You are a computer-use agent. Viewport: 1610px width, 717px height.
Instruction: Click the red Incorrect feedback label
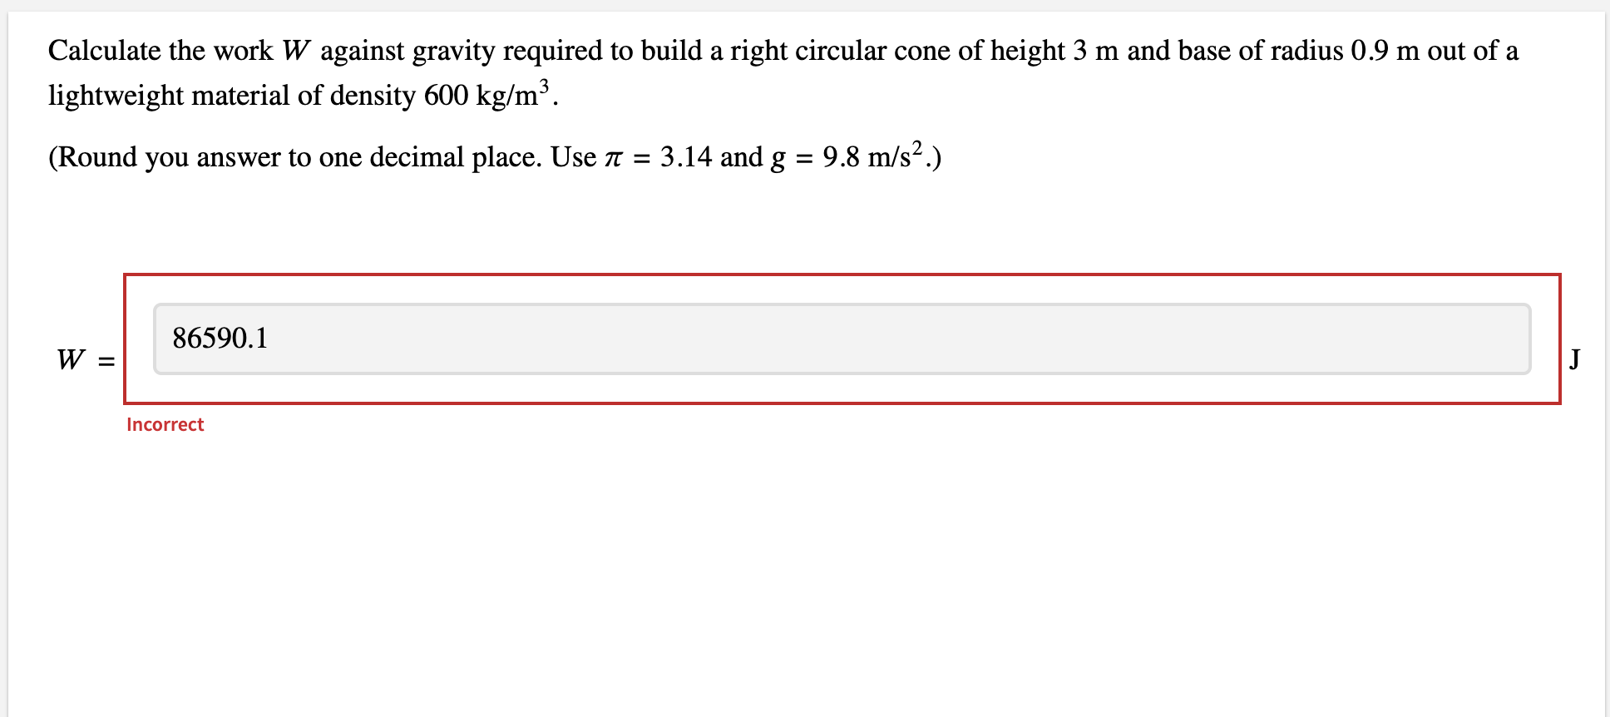point(165,424)
